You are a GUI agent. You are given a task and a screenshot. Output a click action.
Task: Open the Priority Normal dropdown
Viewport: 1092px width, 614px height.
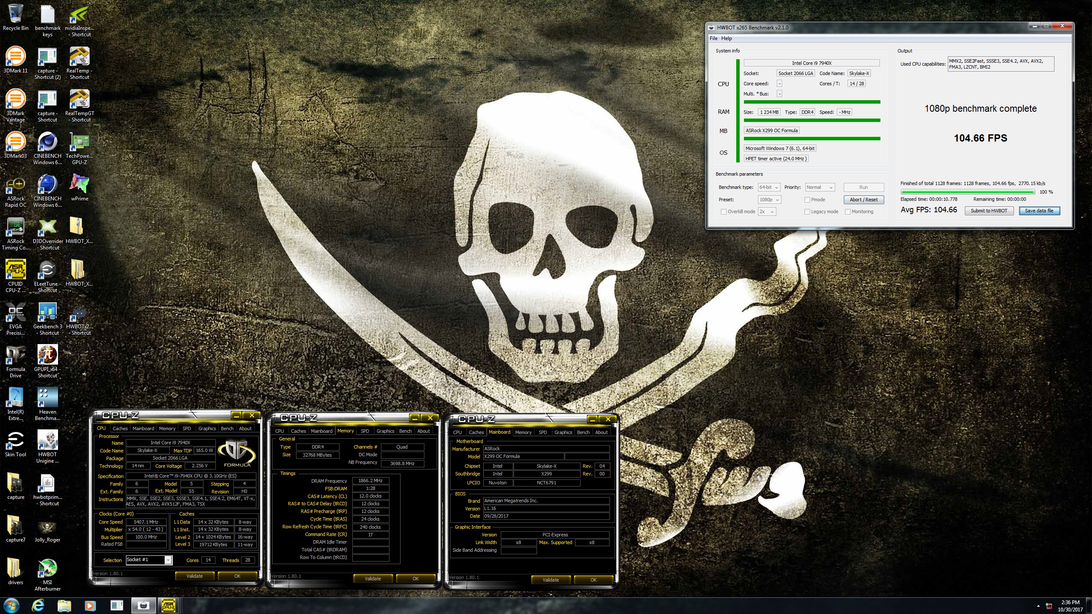819,187
